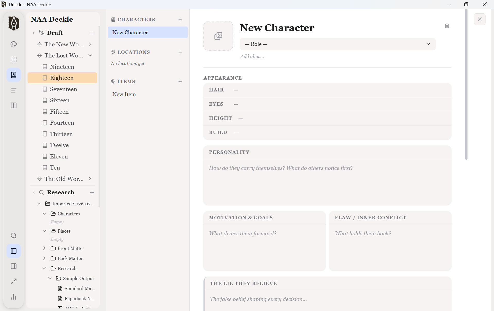Click the Build value field
494x311 pixels.
click(236, 132)
